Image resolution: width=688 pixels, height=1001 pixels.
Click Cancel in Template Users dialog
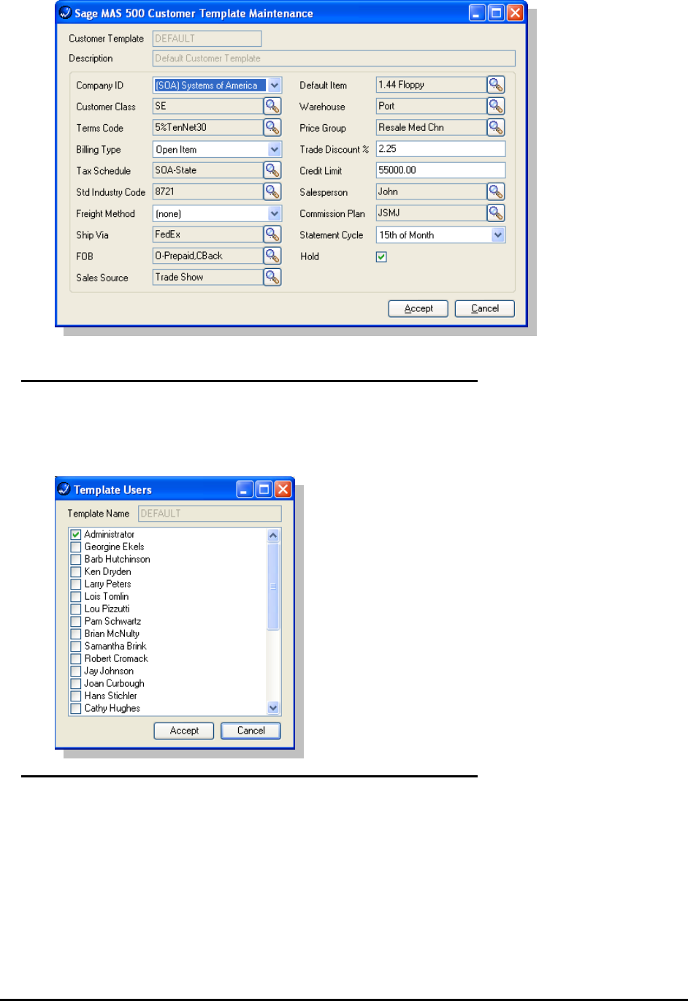(x=251, y=731)
